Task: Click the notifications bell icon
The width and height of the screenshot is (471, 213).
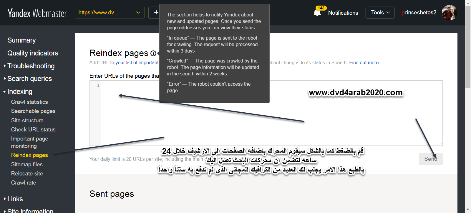Action: coord(317,13)
